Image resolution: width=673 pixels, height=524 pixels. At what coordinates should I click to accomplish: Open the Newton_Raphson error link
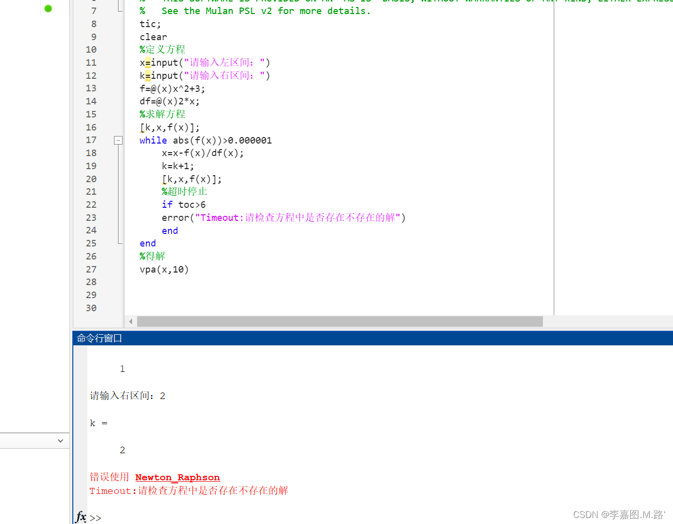pos(177,477)
